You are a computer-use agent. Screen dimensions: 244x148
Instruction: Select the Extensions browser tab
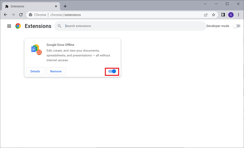31,6
